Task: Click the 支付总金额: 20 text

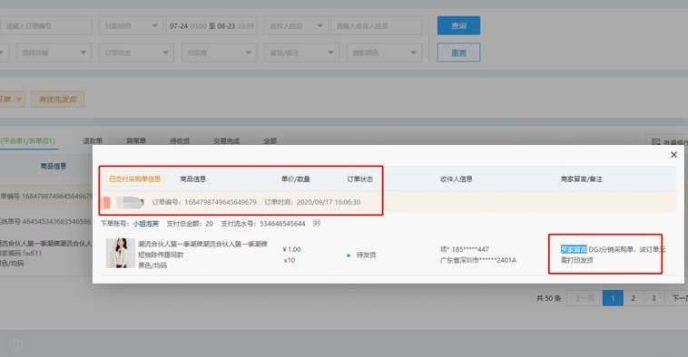Action: [190, 224]
